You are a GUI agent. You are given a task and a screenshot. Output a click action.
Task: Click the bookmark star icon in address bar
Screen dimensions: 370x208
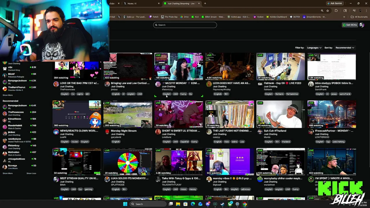click(328, 11)
